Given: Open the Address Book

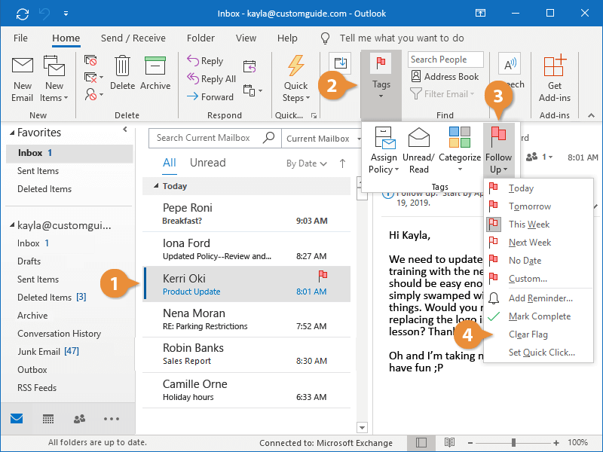Looking at the screenshot, I should (x=445, y=76).
